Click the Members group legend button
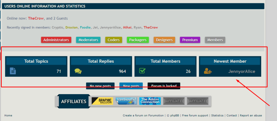 coord(215,40)
